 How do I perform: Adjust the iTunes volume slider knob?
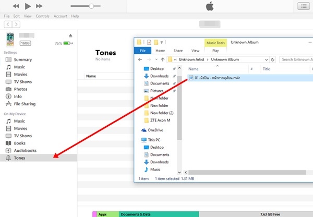click(x=91, y=6)
